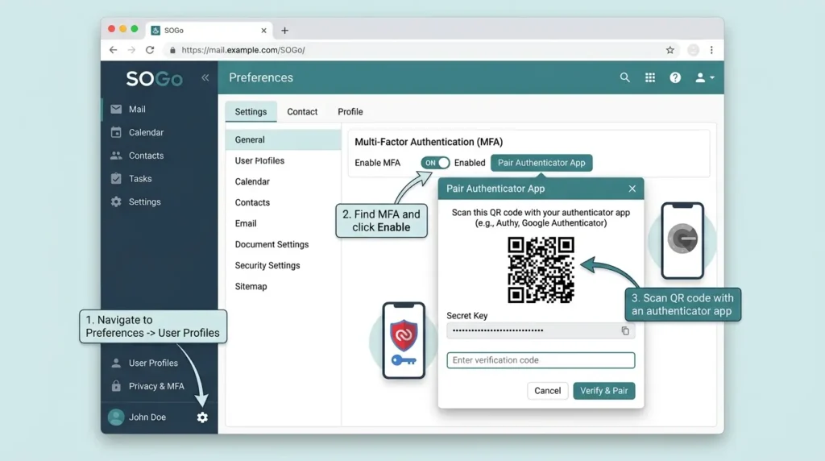Reload the browser page
The width and height of the screenshot is (825, 461).
[150, 50]
